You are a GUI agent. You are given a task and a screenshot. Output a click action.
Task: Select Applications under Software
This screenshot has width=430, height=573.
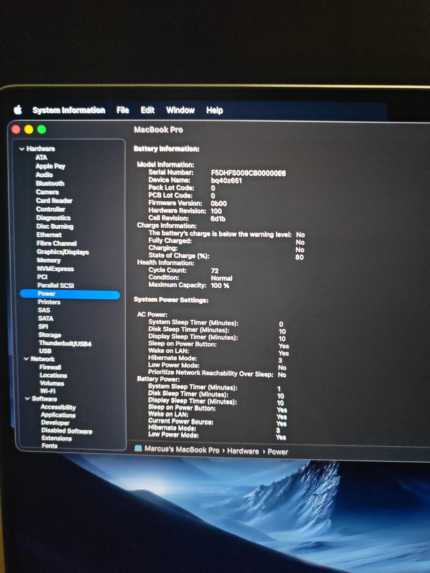(x=58, y=415)
